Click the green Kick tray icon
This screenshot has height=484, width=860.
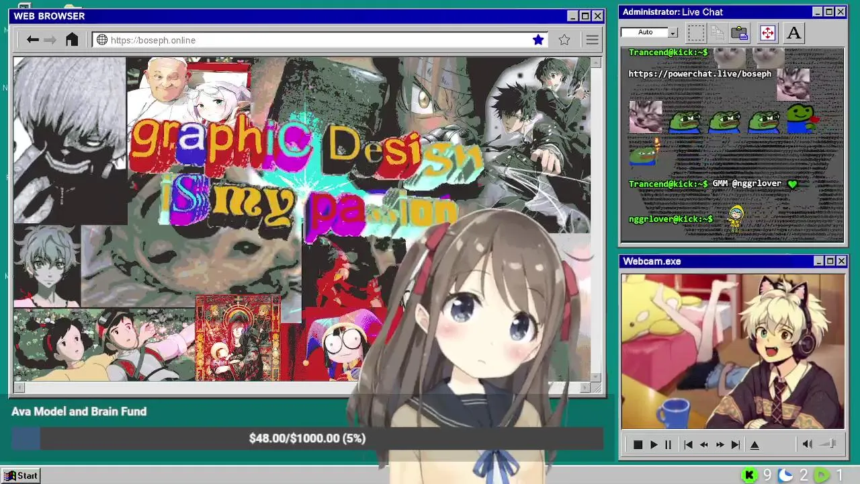749,475
